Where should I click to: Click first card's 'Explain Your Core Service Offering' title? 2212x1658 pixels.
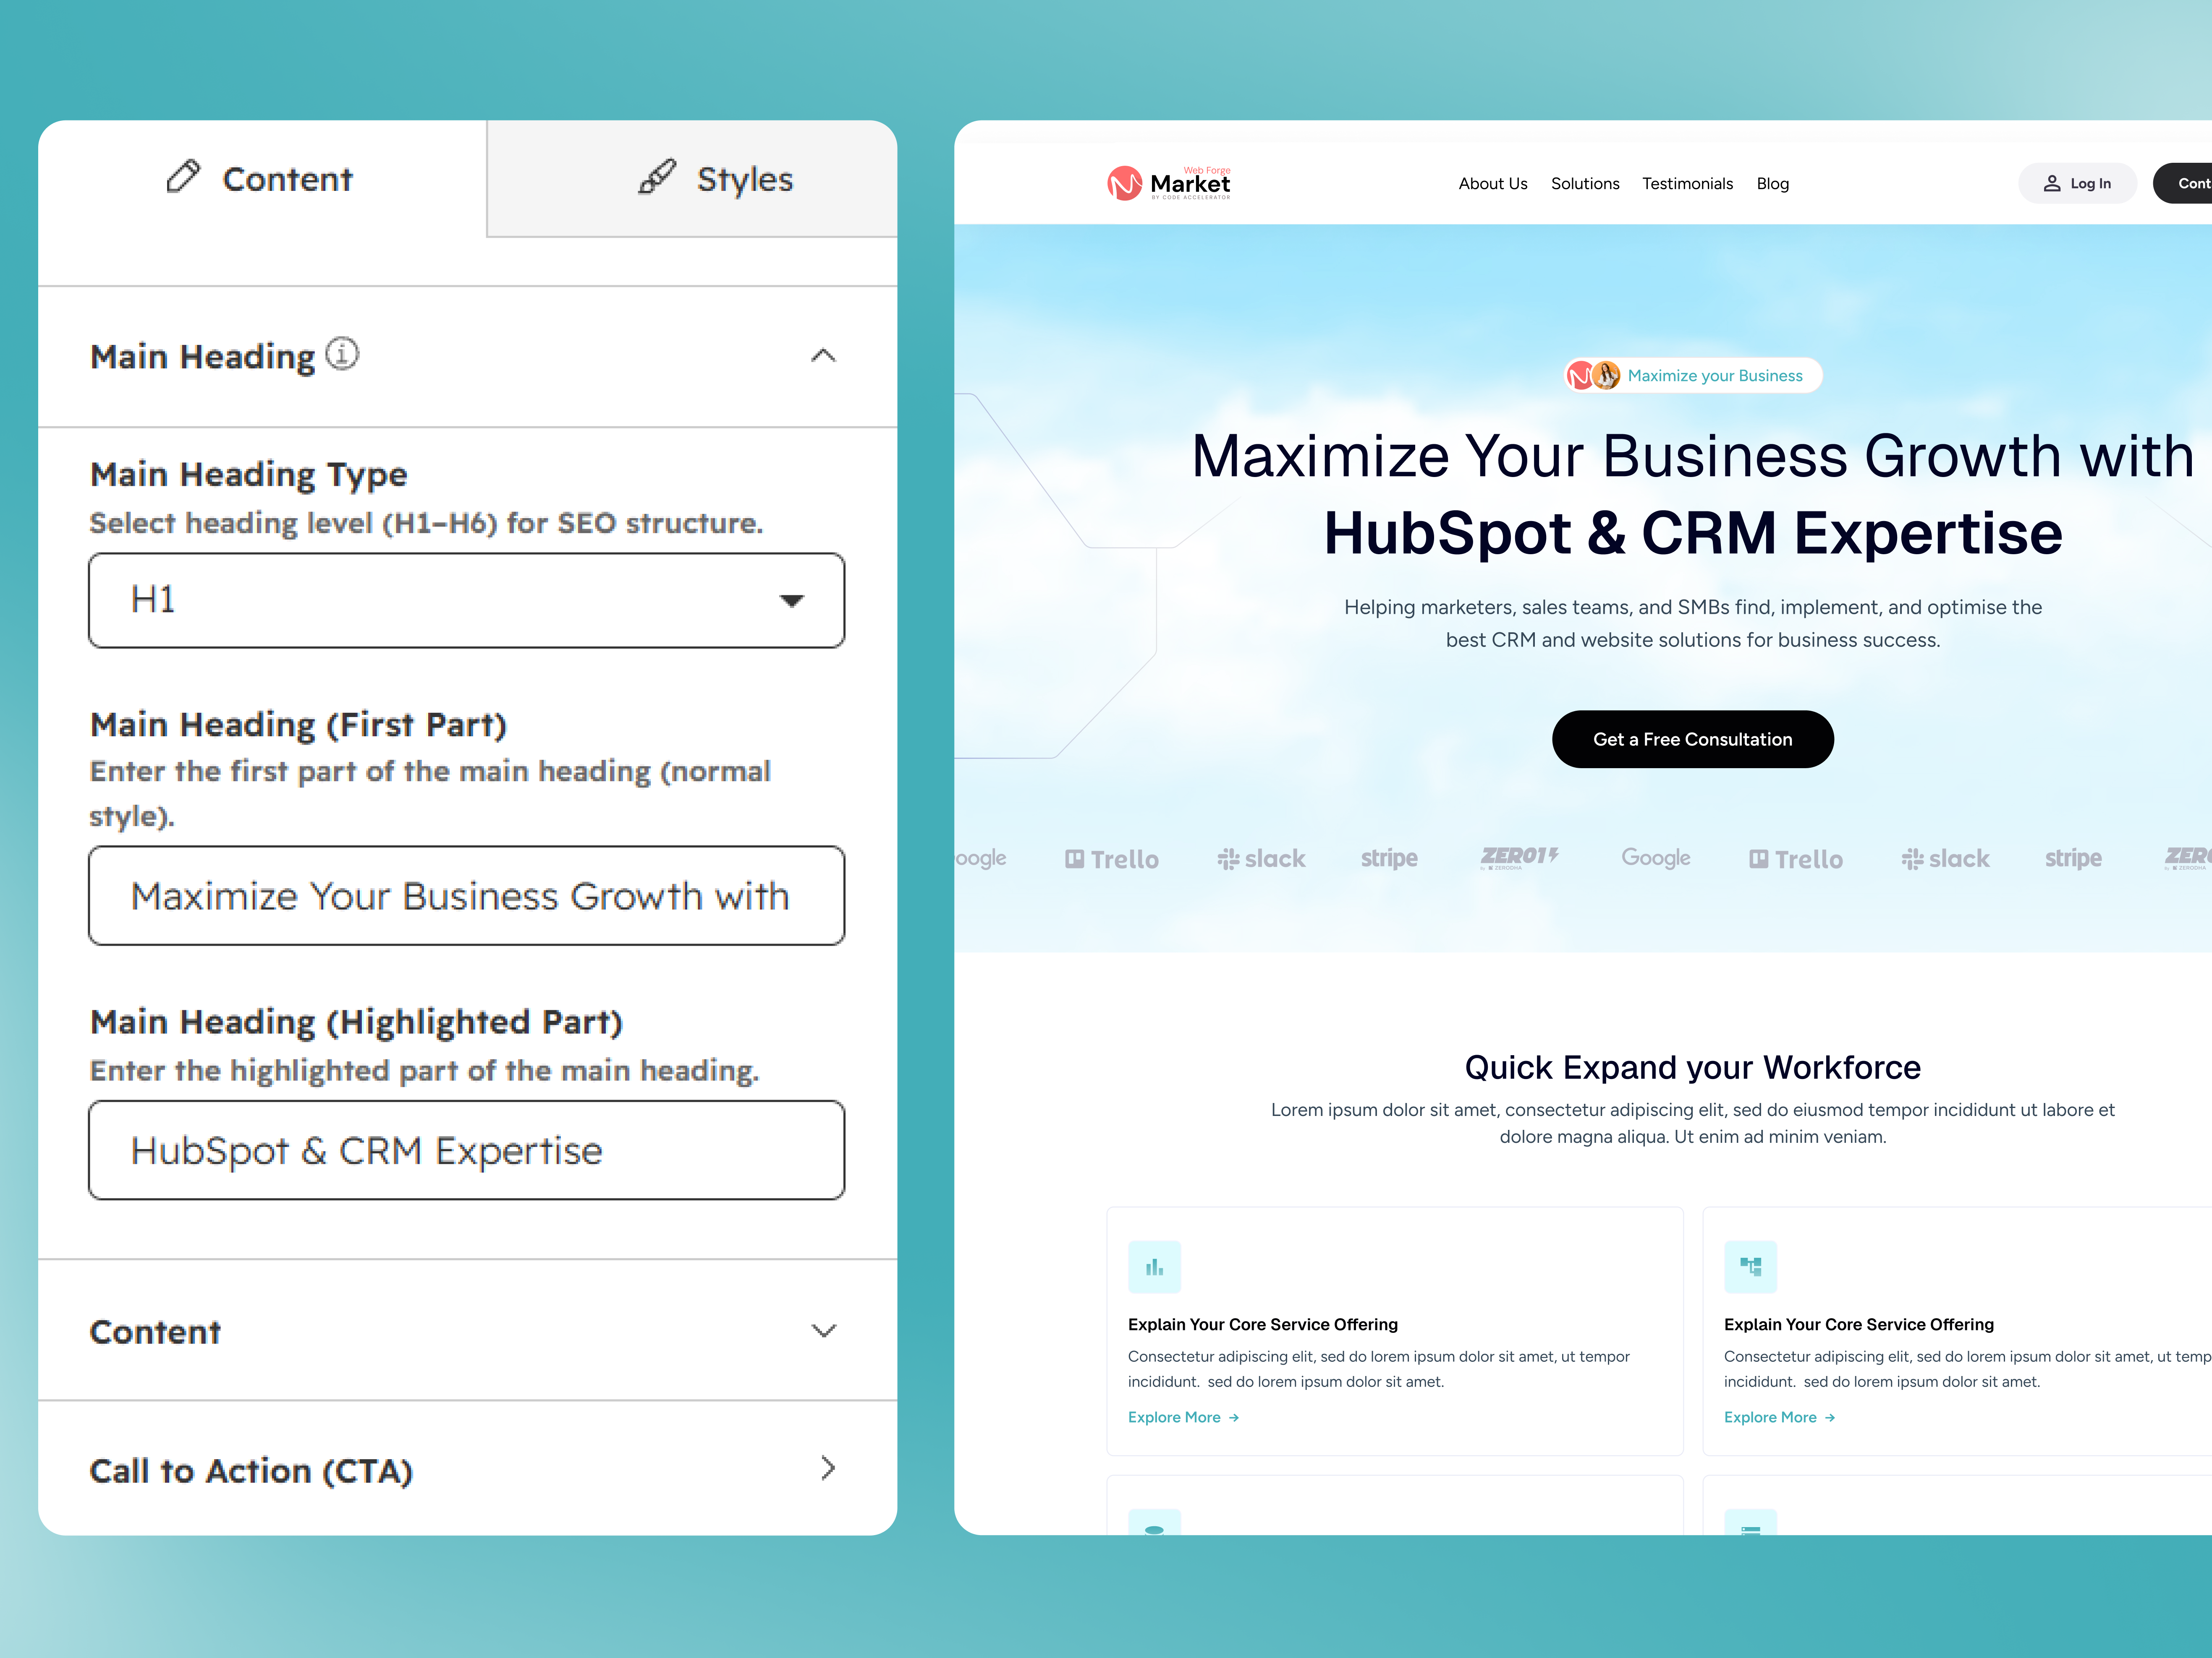click(1262, 1324)
